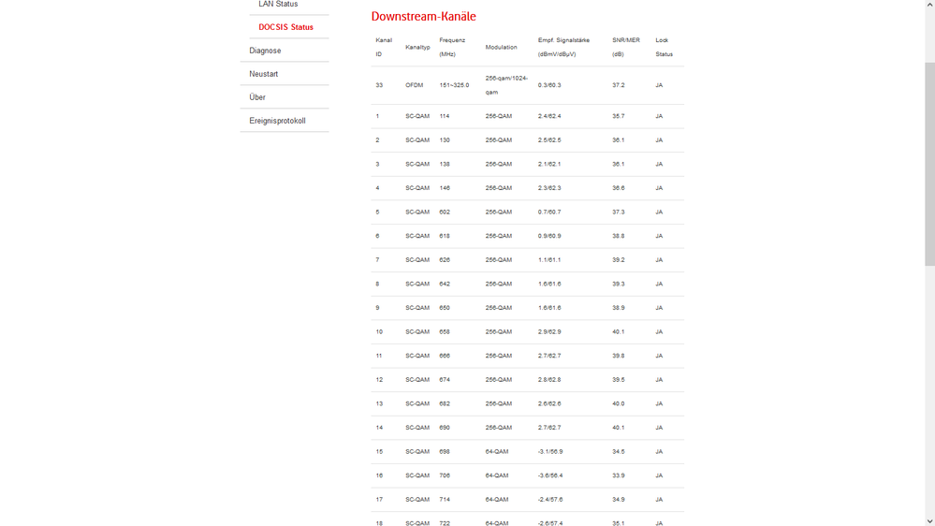Viewport: 935px width, 526px height.
Task: Click SNR value 35.7
Action: point(619,116)
